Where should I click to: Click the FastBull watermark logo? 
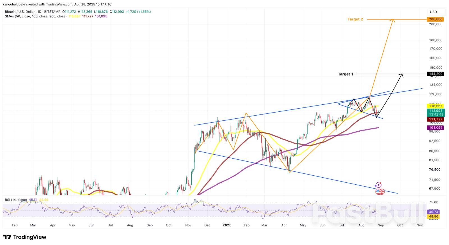[368, 212]
